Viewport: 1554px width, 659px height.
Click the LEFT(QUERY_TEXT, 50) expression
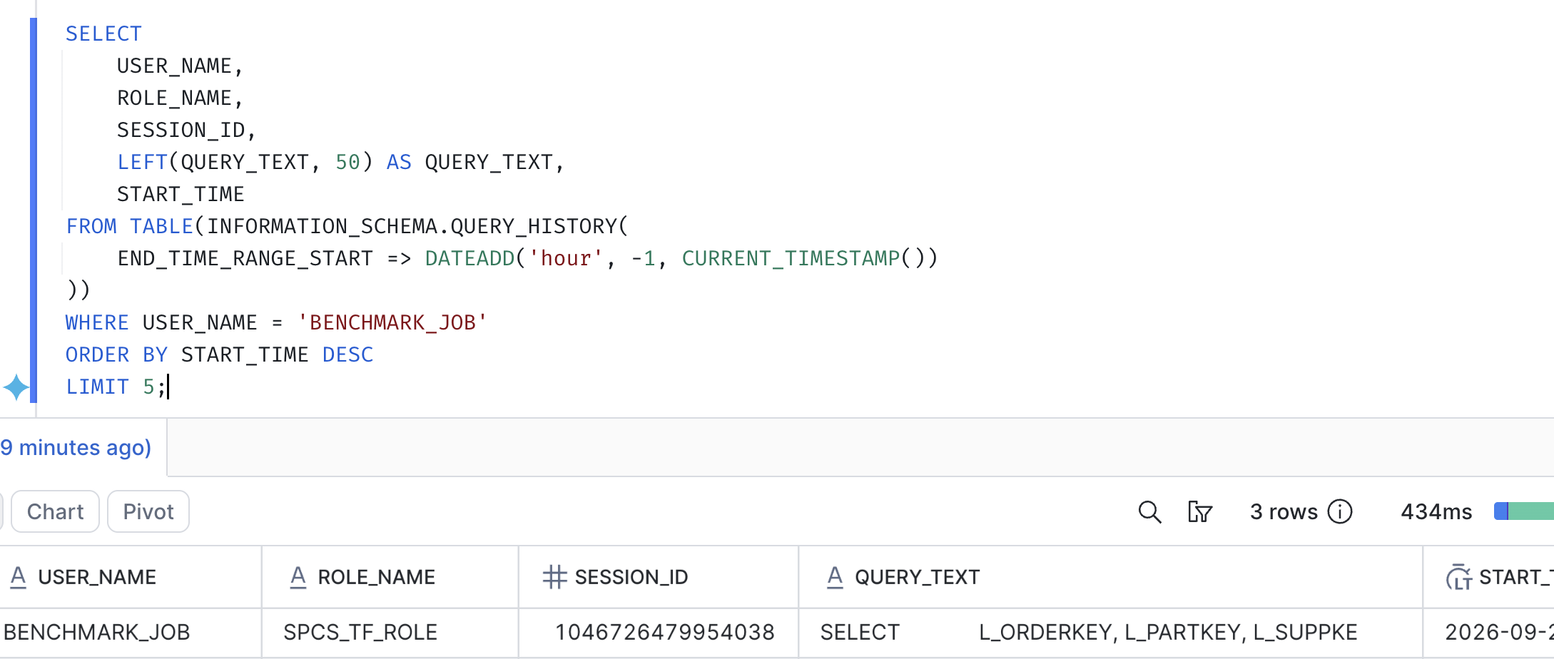tap(245, 162)
